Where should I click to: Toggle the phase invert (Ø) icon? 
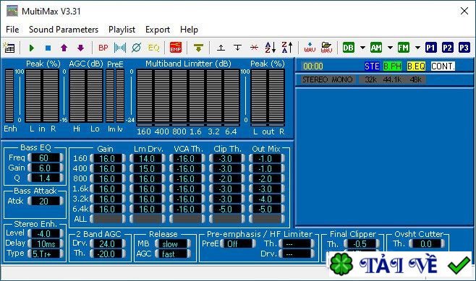(x=137, y=48)
